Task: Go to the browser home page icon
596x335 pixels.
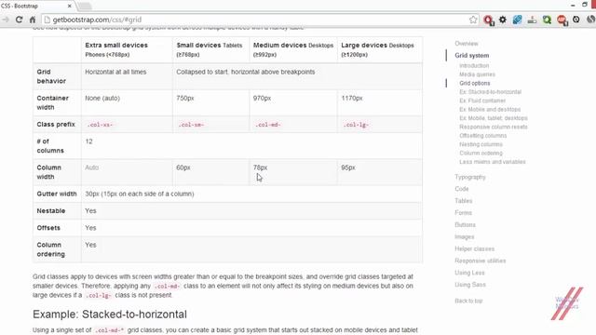Action: pyautogui.click(x=33, y=20)
